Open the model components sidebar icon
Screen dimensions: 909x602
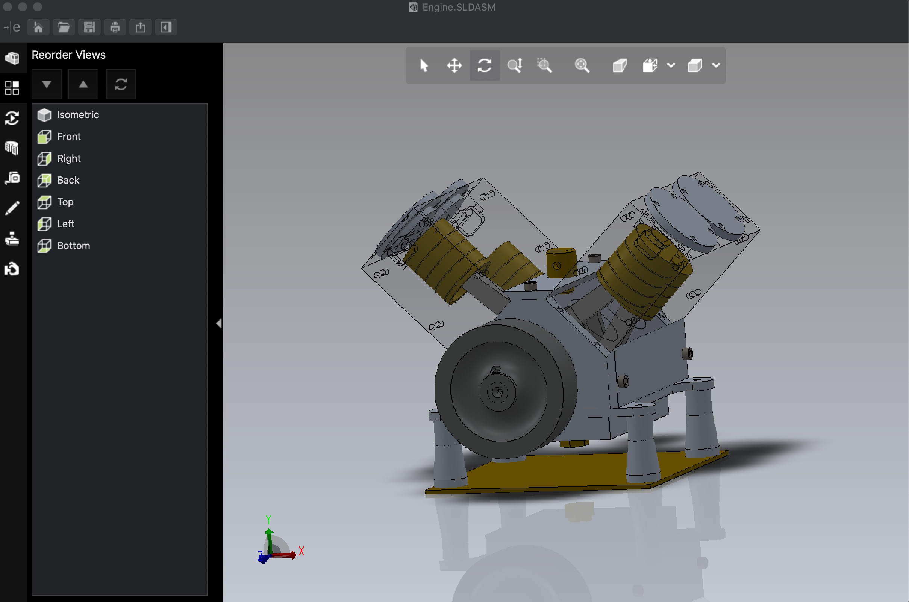click(x=12, y=58)
